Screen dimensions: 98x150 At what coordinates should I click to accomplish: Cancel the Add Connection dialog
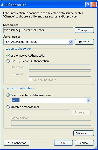(84, 143)
